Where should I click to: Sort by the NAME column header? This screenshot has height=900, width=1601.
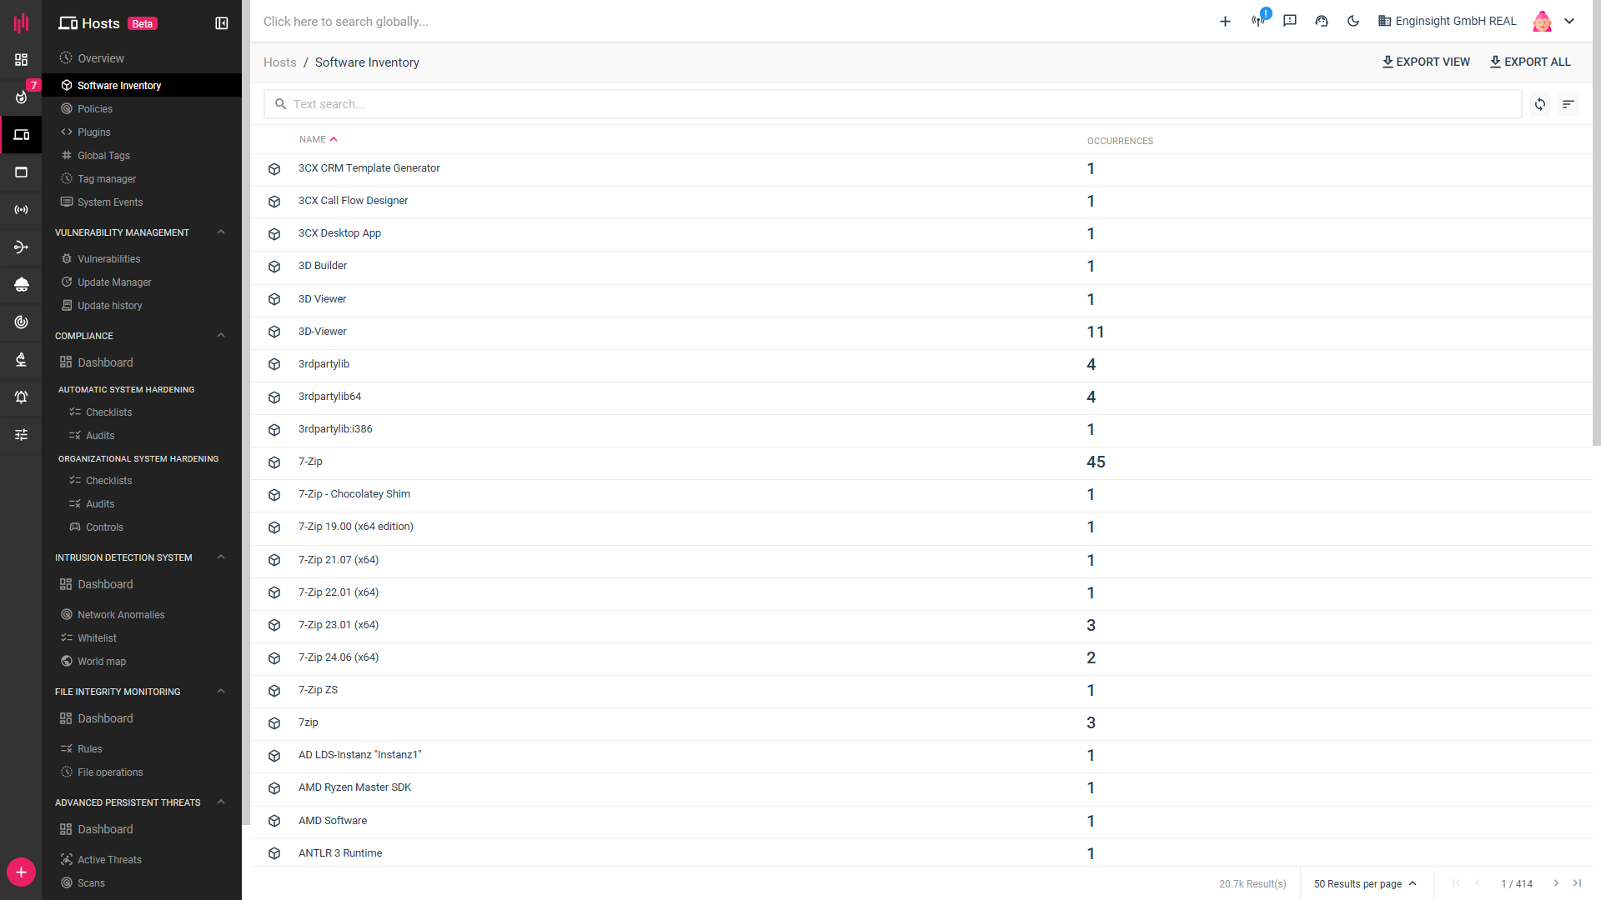point(314,139)
